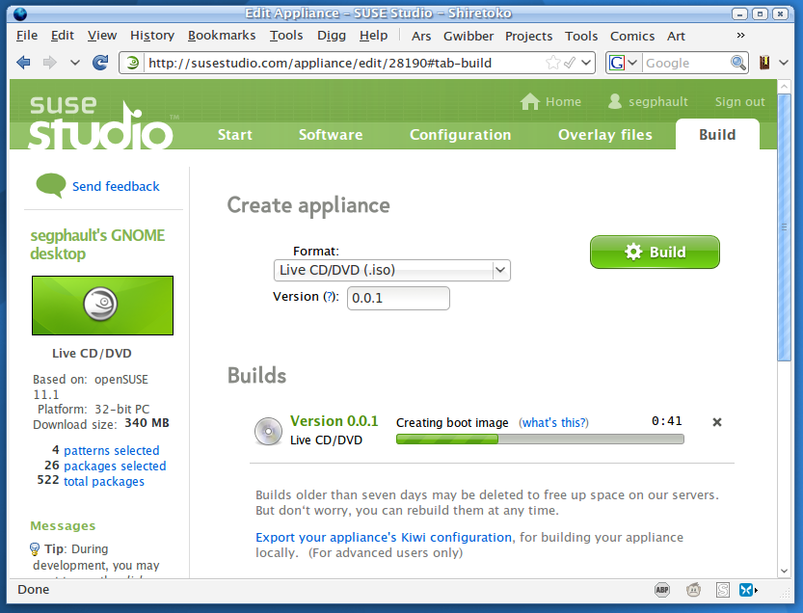Open the total packages link
This screenshot has height=613, width=803.
point(104,481)
